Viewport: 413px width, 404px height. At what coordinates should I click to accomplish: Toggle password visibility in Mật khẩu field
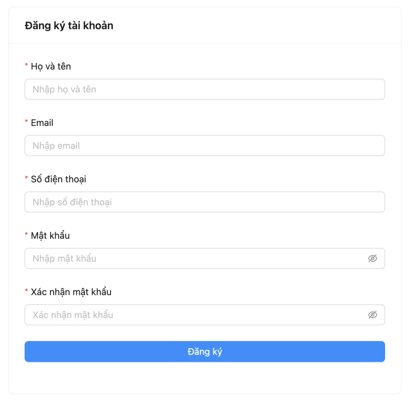pos(372,259)
